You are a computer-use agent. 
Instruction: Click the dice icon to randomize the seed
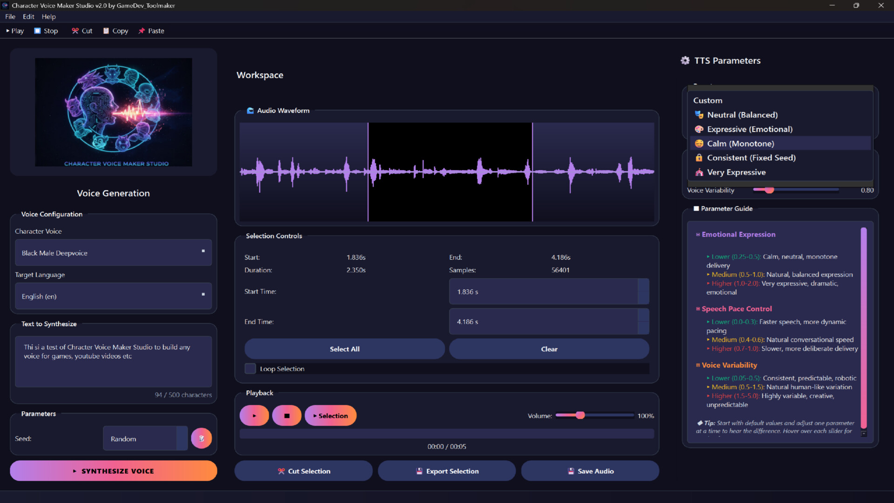tap(201, 438)
